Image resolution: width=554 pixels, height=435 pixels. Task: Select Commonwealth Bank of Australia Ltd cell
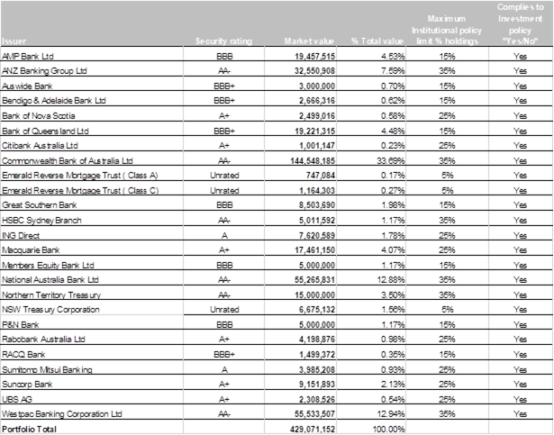click(x=68, y=161)
